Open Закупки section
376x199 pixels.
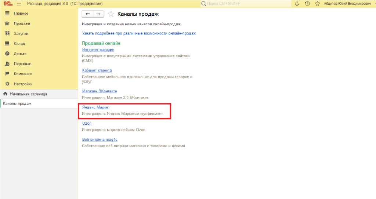[x=21, y=33]
